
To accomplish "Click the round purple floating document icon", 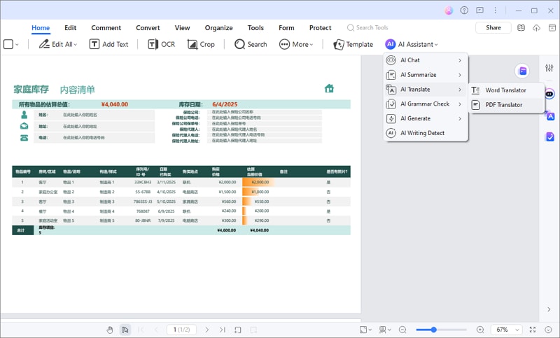I will click(522, 71).
